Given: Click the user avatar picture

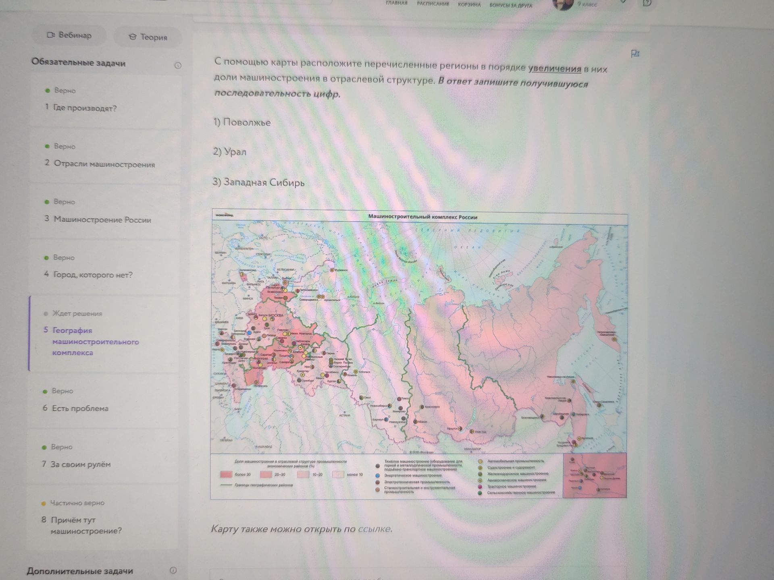Looking at the screenshot, I should tap(563, 4).
